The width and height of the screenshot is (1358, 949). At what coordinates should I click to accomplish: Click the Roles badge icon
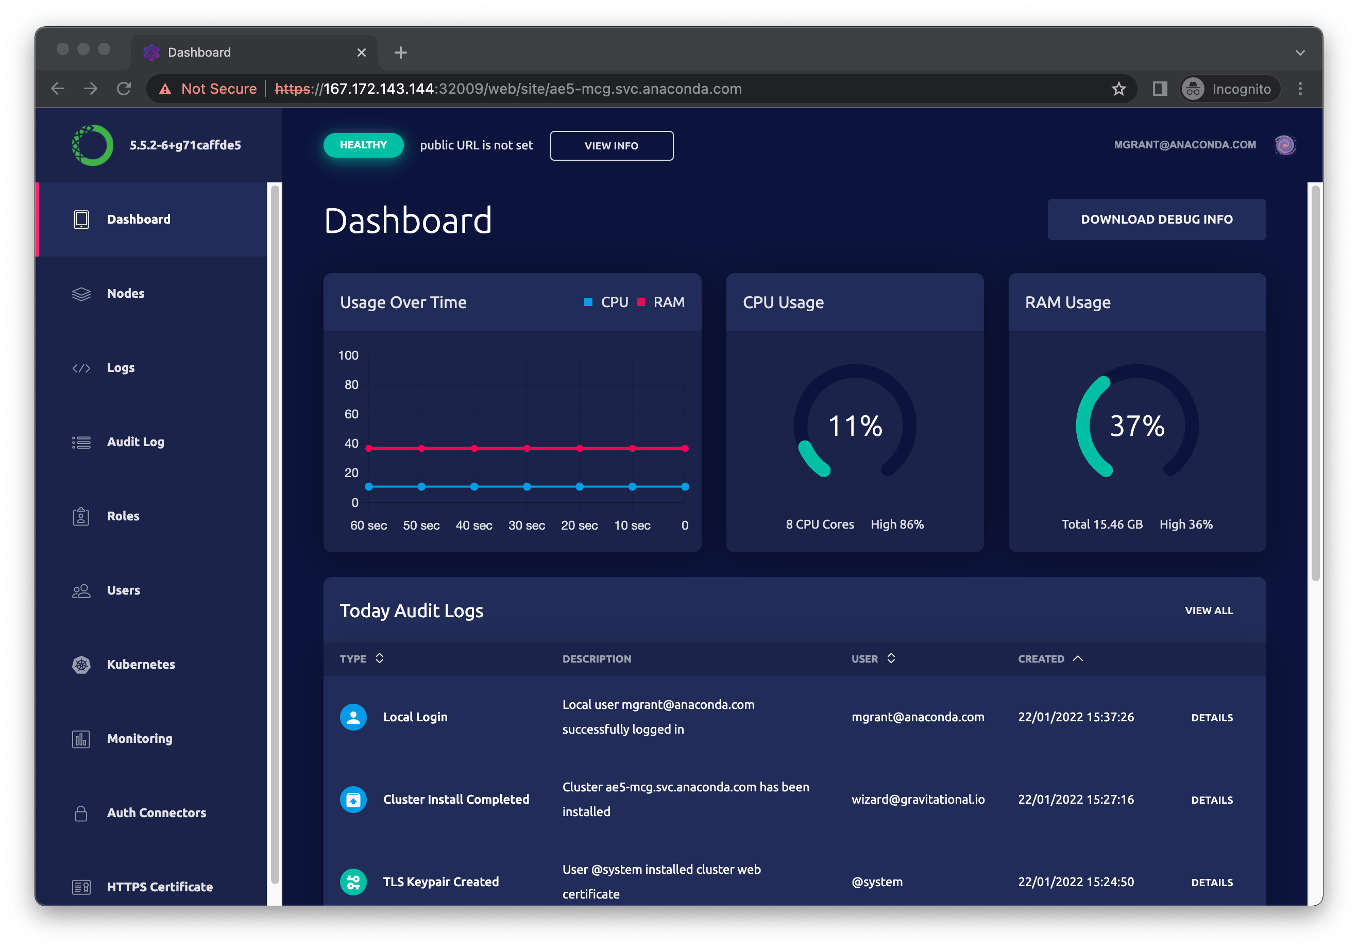[81, 516]
